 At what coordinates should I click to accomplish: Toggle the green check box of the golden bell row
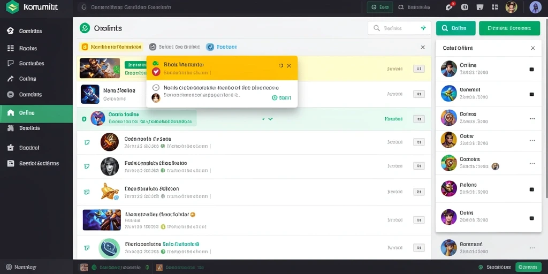pyautogui.click(x=87, y=192)
